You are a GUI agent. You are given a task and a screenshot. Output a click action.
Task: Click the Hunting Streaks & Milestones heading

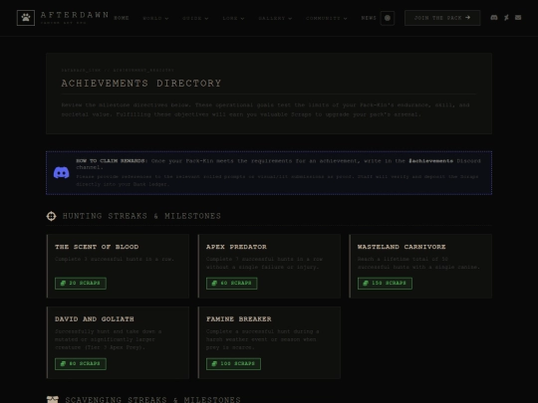[141, 216]
